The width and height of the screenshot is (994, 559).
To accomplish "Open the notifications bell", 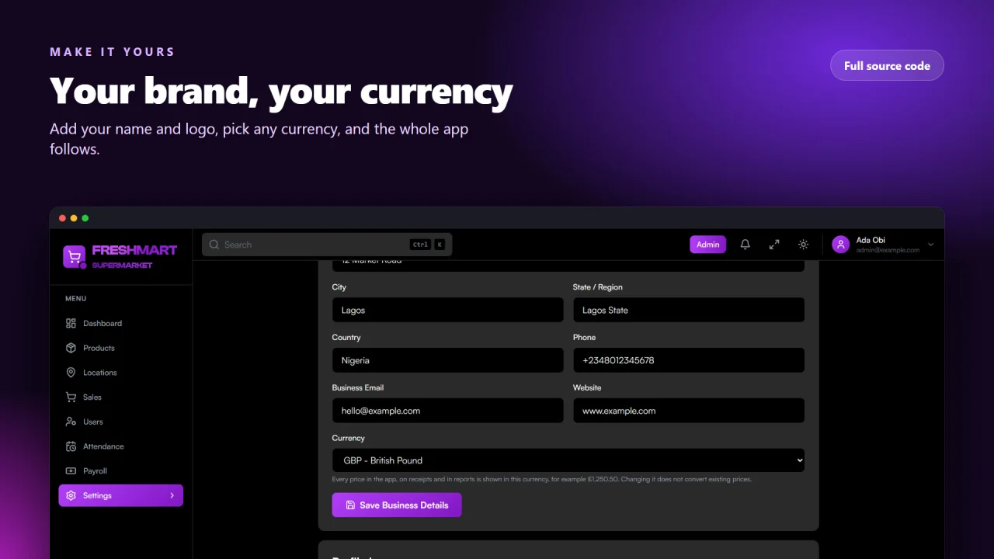I will (745, 245).
